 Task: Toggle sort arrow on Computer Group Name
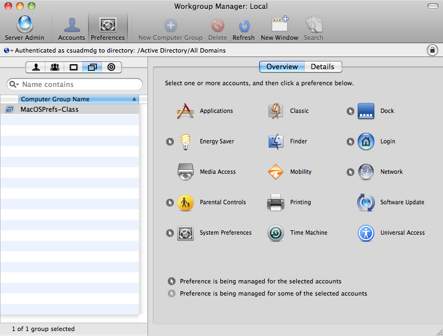[134, 99]
